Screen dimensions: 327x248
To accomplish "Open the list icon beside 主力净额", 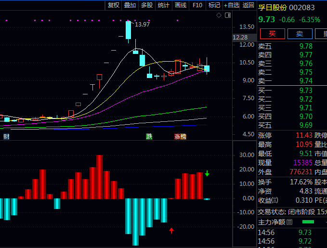I will coord(289,222).
